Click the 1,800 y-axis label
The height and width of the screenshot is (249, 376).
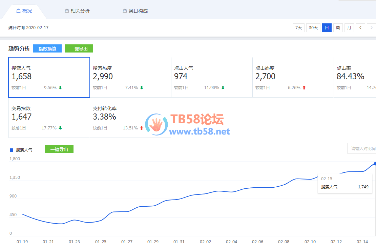pyautogui.click(x=15, y=159)
